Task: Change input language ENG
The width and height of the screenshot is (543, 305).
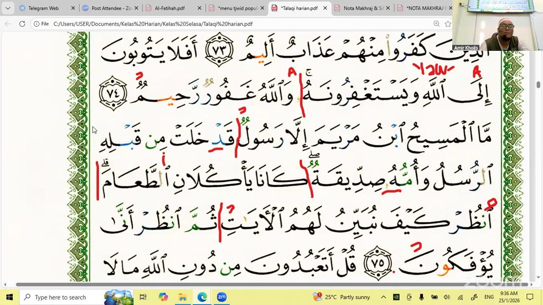Action: click(x=489, y=297)
